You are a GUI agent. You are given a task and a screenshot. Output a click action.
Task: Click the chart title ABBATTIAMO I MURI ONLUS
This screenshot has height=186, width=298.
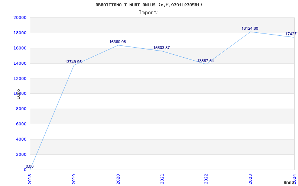[149, 5]
